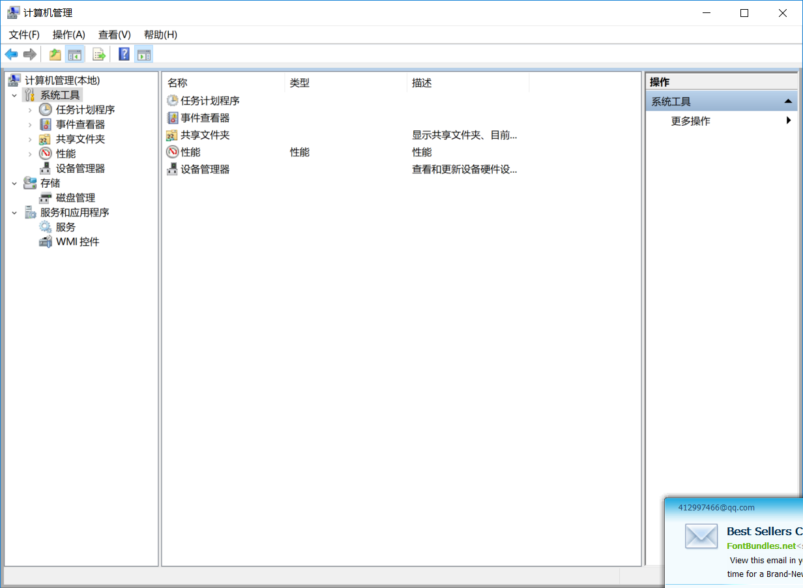Image resolution: width=803 pixels, height=588 pixels.
Task: Toggle the Action pane toolbar icon
Action: pyautogui.click(x=143, y=54)
